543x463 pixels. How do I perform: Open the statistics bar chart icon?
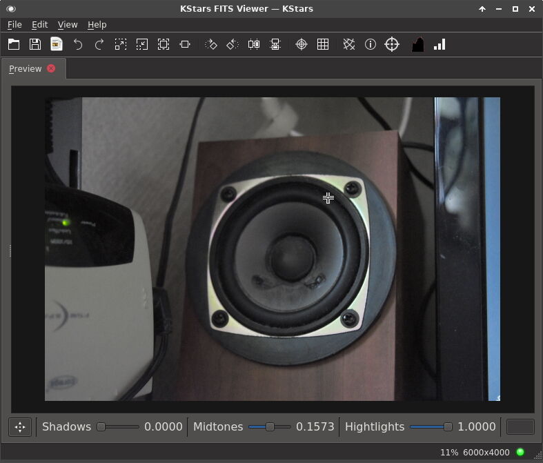click(x=440, y=44)
